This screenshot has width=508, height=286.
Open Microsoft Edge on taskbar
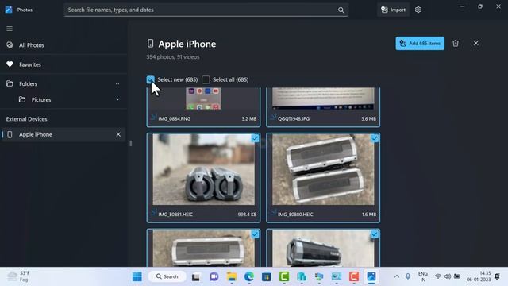click(248, 276)
